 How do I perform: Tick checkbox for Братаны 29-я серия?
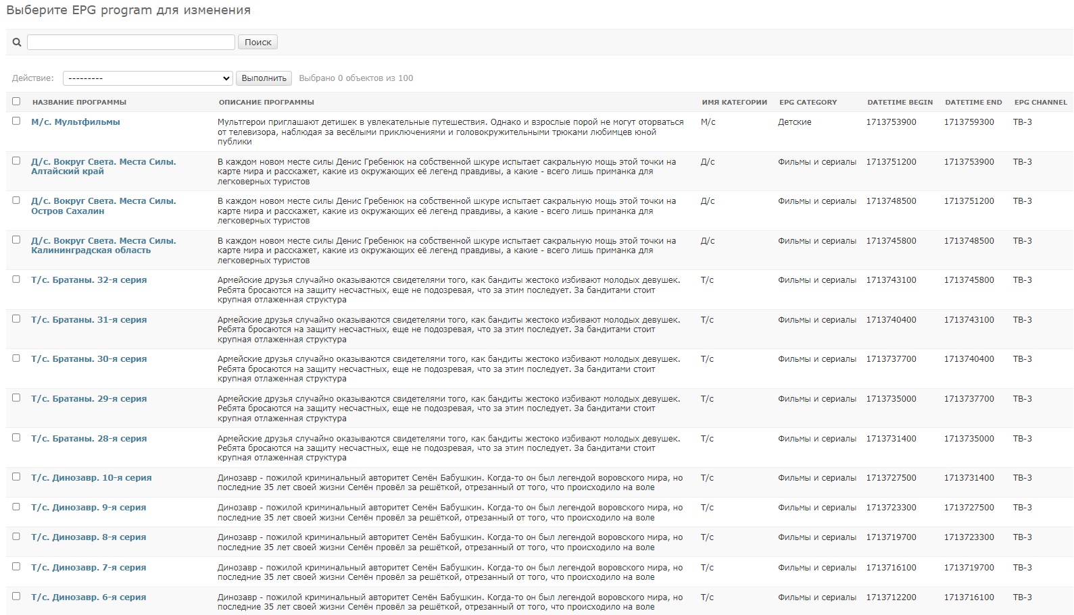[x=16, y=398]
